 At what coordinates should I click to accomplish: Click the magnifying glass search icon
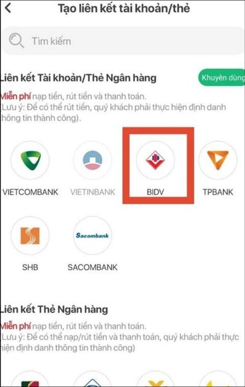(16, 41)
